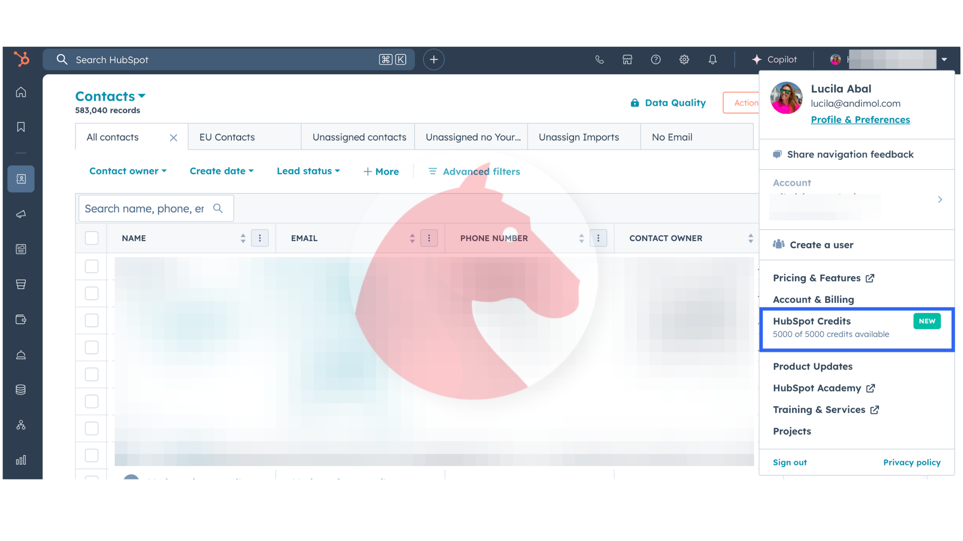Open the Content sidebar icon
This screenshot has width=963, height=541.
[21, 249]
